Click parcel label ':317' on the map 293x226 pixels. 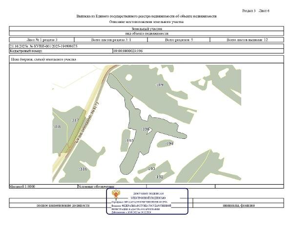pos(75,120)
